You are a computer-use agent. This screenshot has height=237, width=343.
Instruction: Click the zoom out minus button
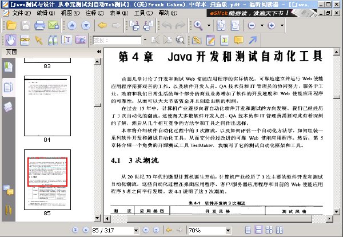click(x=252, y=26)
